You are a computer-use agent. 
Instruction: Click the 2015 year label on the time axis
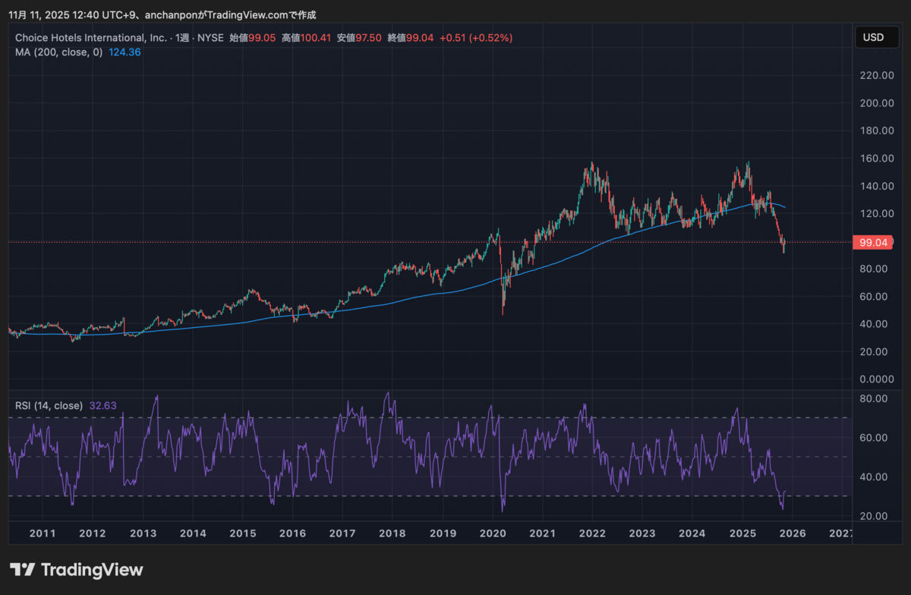(243, 533)
